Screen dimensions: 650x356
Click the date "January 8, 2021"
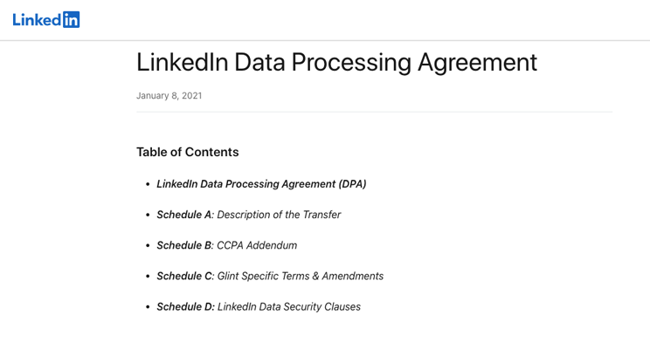pyautogui.click(x=169, y=96)
